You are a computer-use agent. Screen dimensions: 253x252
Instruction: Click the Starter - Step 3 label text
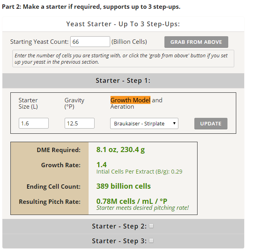pos(119,241)
